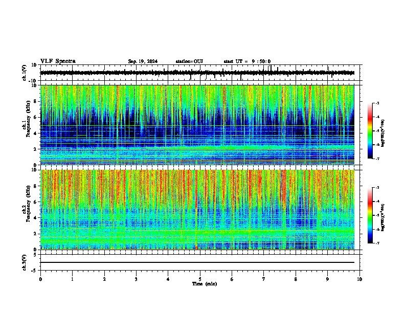
Task: Click the 'Time (min)' axis title
Action: (205, 284)
